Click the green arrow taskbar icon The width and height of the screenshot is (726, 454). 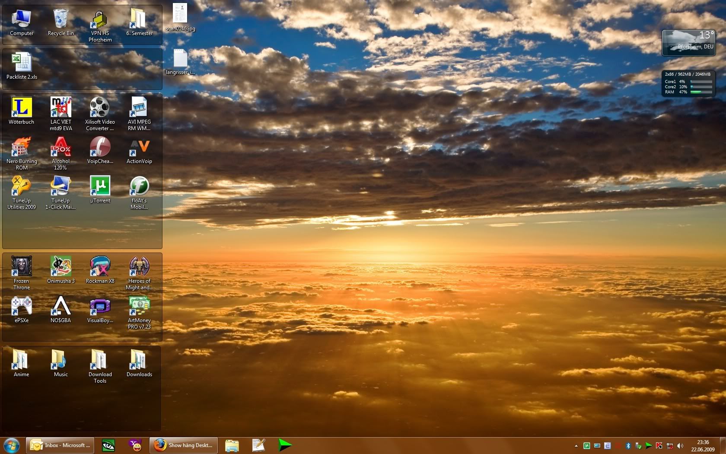[285, 445]
